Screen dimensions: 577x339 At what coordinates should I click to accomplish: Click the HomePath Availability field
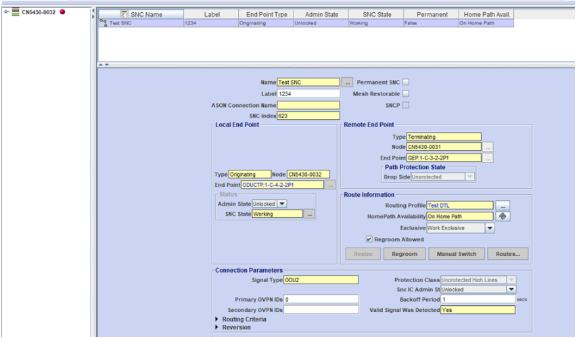click(x=460, y=217)
